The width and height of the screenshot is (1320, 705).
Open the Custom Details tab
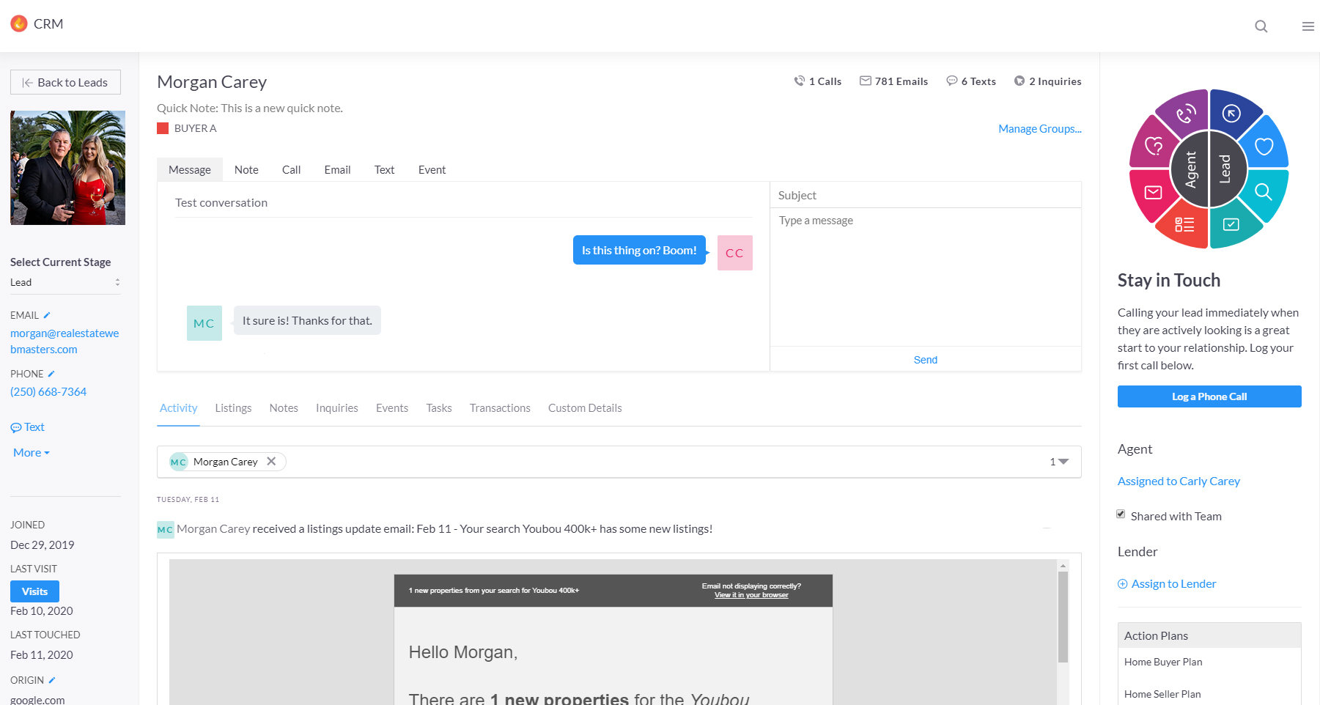(x=585, y=408)
